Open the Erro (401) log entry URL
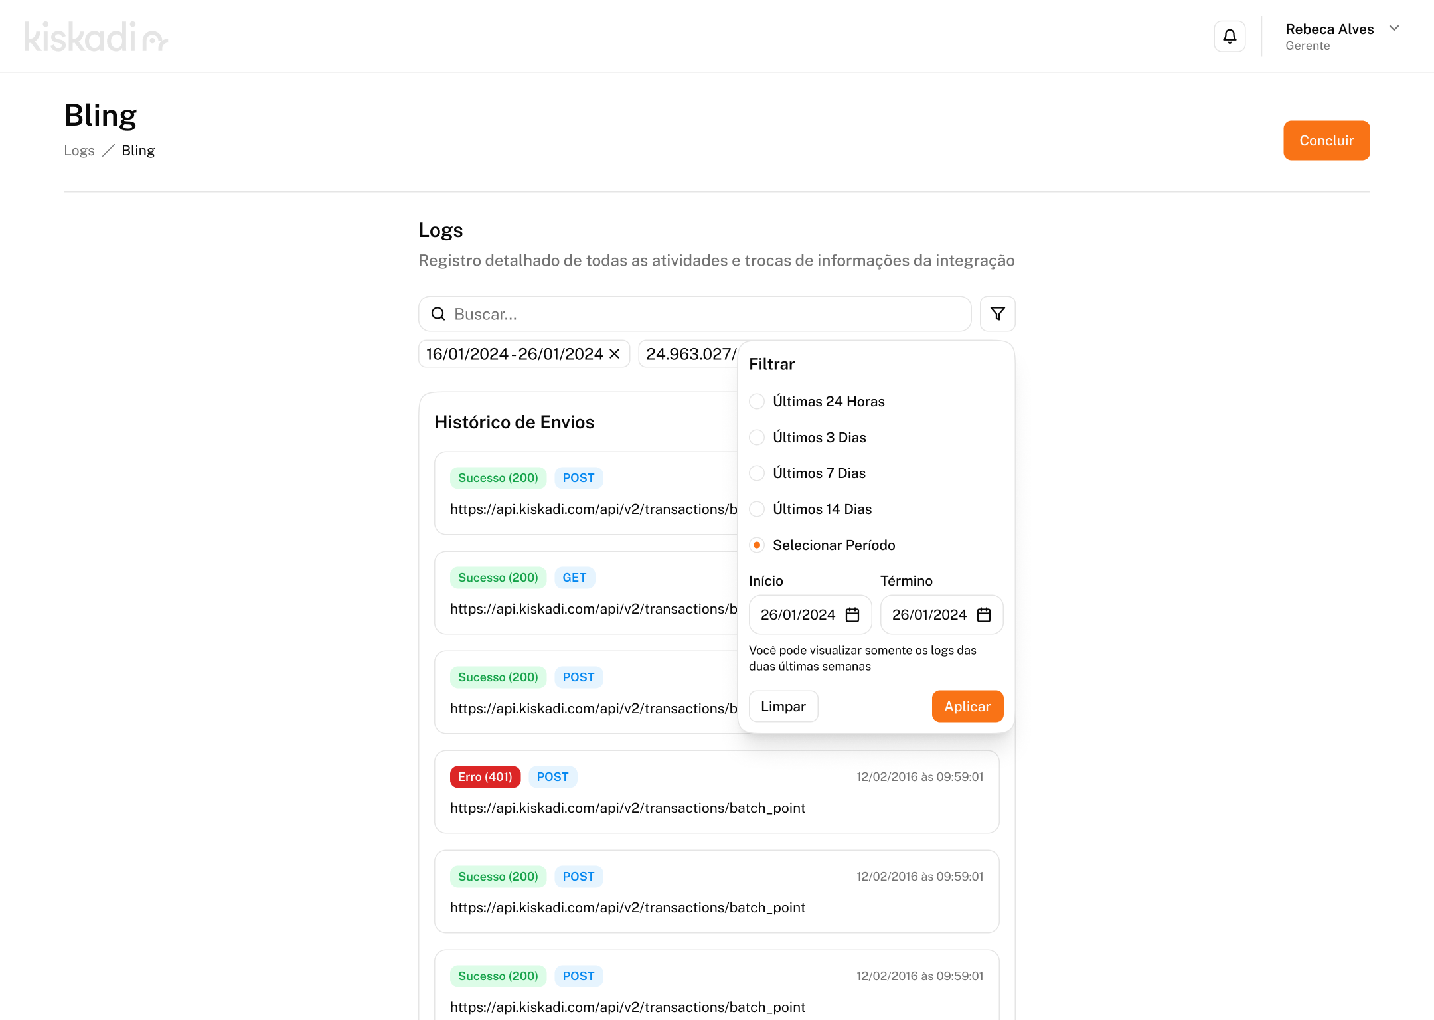Image resolution: width=1434 pixels, height=1020 pixels. [x=627, y=808]
